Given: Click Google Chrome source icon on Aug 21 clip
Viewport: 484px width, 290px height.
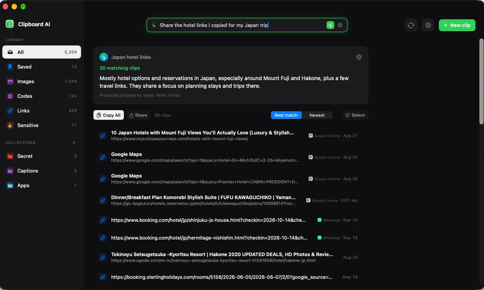Looking at the screenshot, I should tap(310, 136).
